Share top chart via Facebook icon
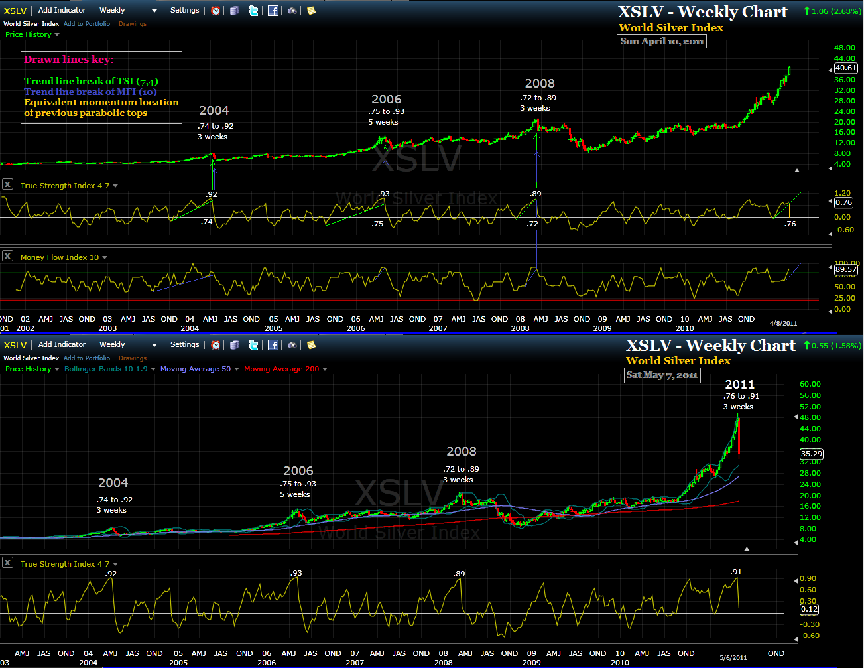The image size is (864, 670). point(273,11)
